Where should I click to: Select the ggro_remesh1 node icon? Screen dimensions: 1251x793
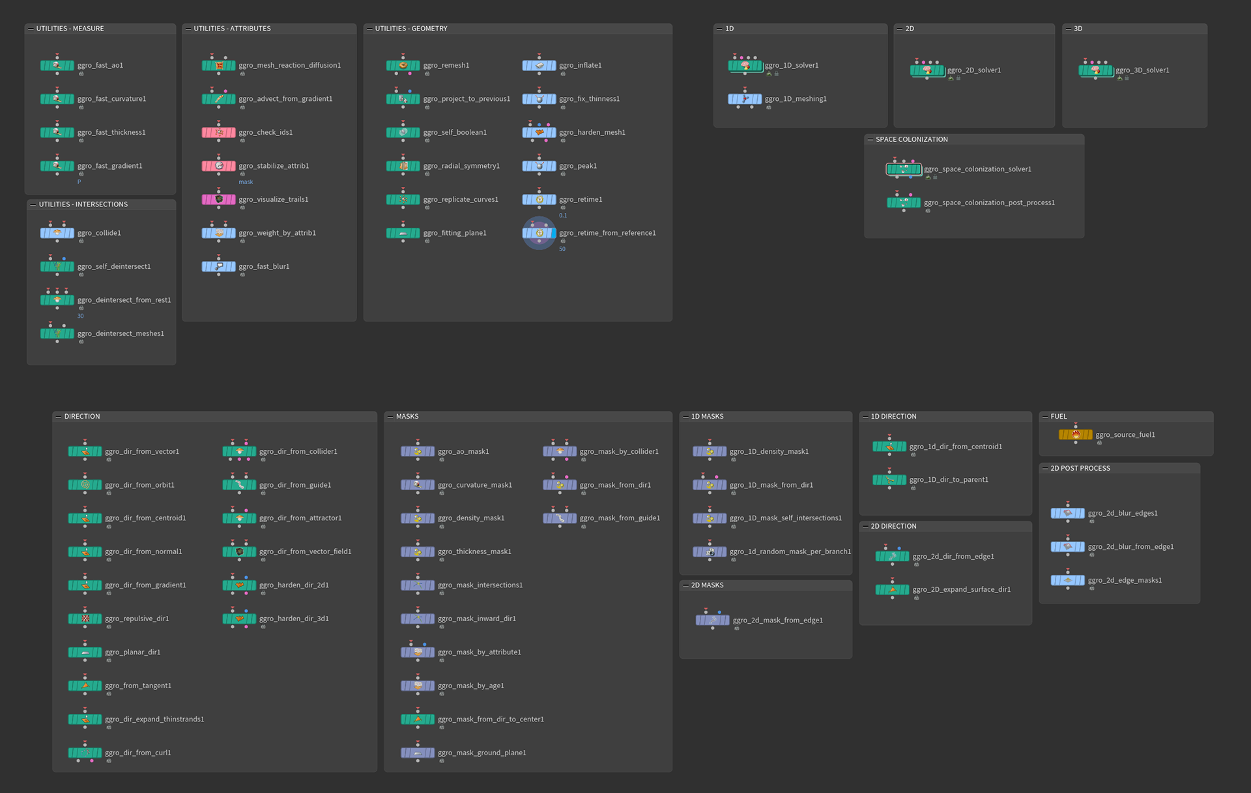coord(403,66)
